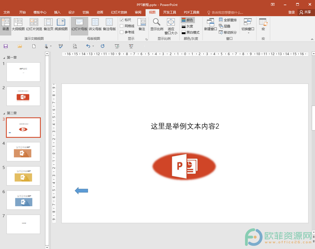This screenshot has height=249, width=315.
Task: Open 大纲视图 outline view
Action: pos(18,25)
